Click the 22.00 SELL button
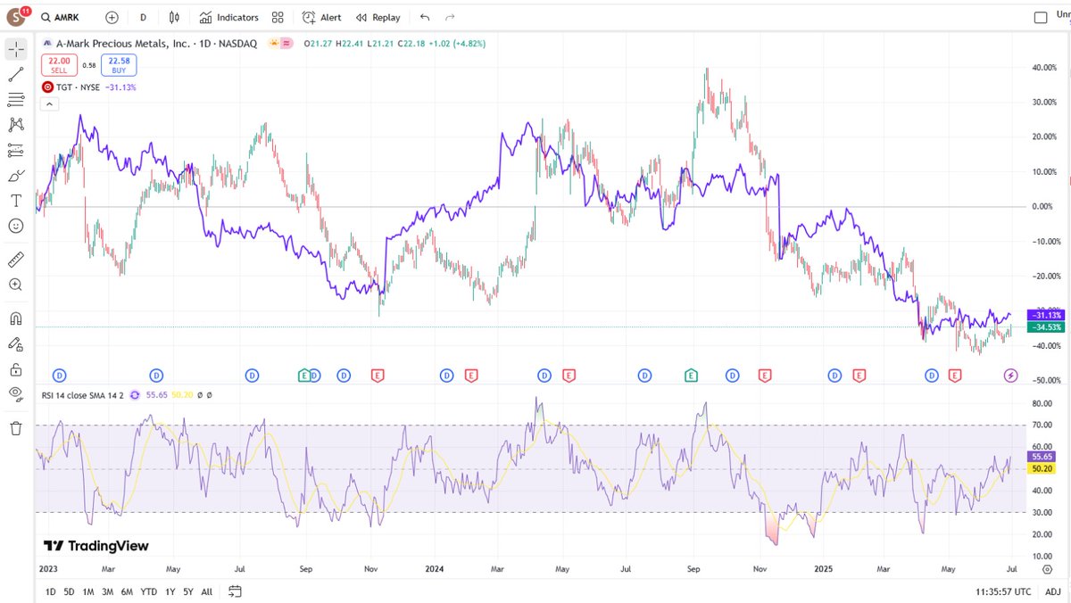The height and width of the screenshot is (603, 1071). (x=59, y=64)
